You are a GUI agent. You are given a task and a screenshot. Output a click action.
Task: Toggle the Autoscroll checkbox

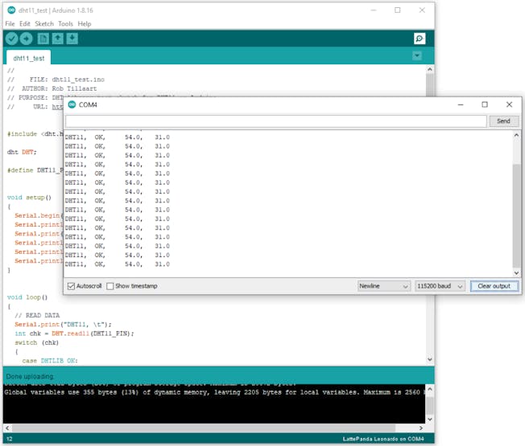pyautogui.click(x=72, y=286)
